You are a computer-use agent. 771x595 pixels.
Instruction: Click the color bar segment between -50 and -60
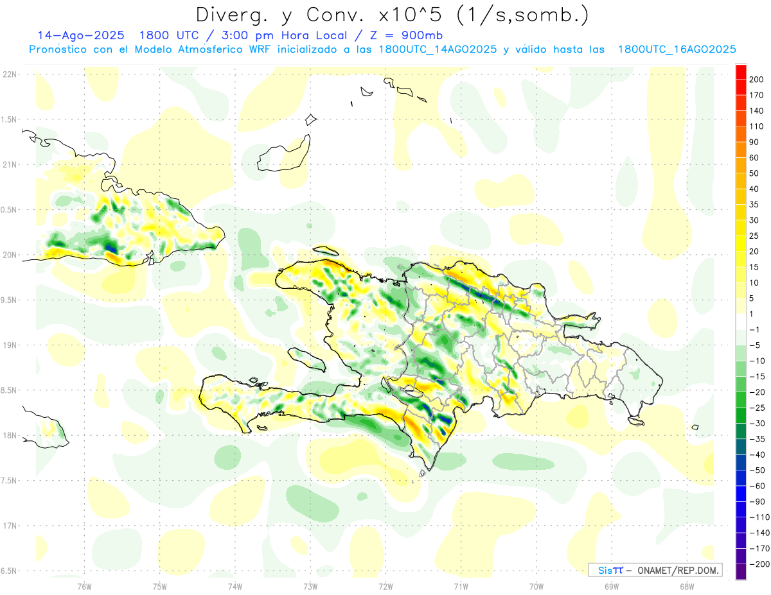coord(741,478)
